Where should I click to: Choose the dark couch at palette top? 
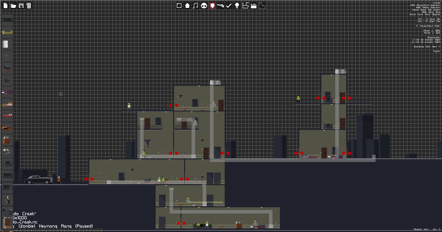tap(7, 19)
